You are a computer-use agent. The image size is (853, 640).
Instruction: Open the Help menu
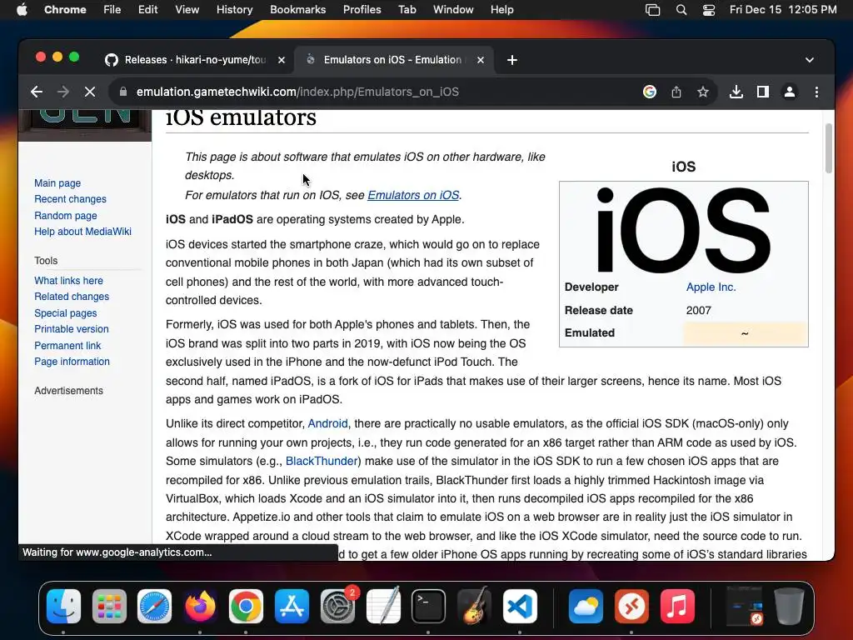501,9
